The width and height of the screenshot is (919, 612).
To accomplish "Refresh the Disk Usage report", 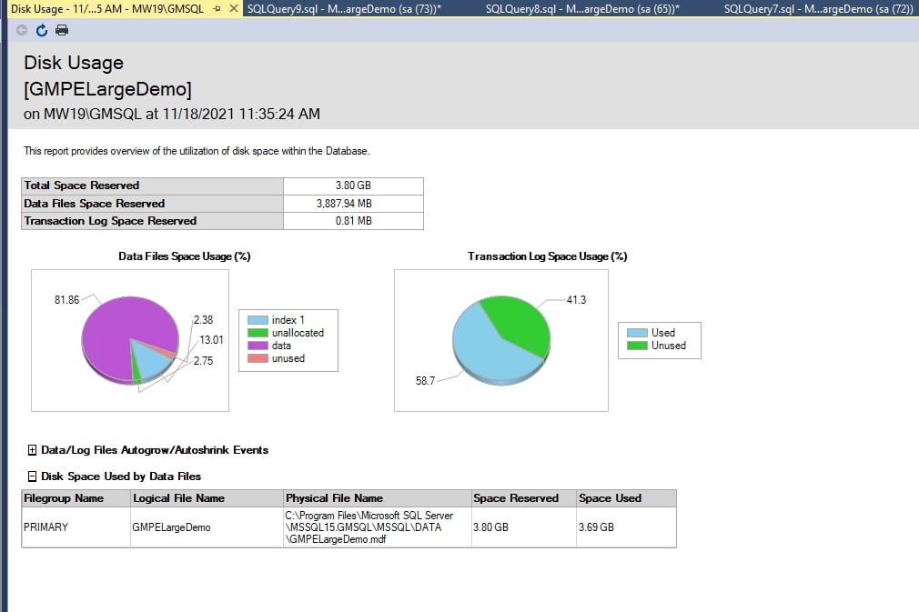I will [41, 29].
